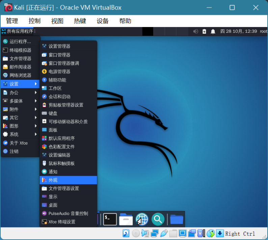Image resolution: width=268 pixels, height=240 pixels.
Task: Click the teal application finder magnifier
Action: click(x=158, y=219)
